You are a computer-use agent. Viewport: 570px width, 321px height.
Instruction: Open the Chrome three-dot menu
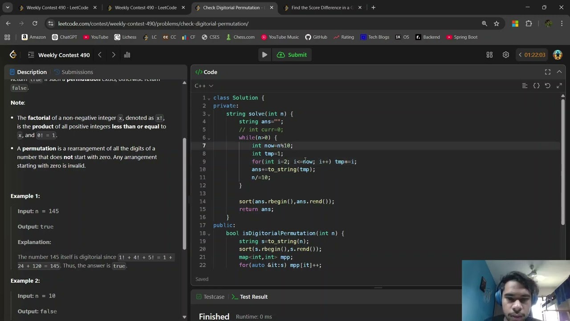pos(562,24)
